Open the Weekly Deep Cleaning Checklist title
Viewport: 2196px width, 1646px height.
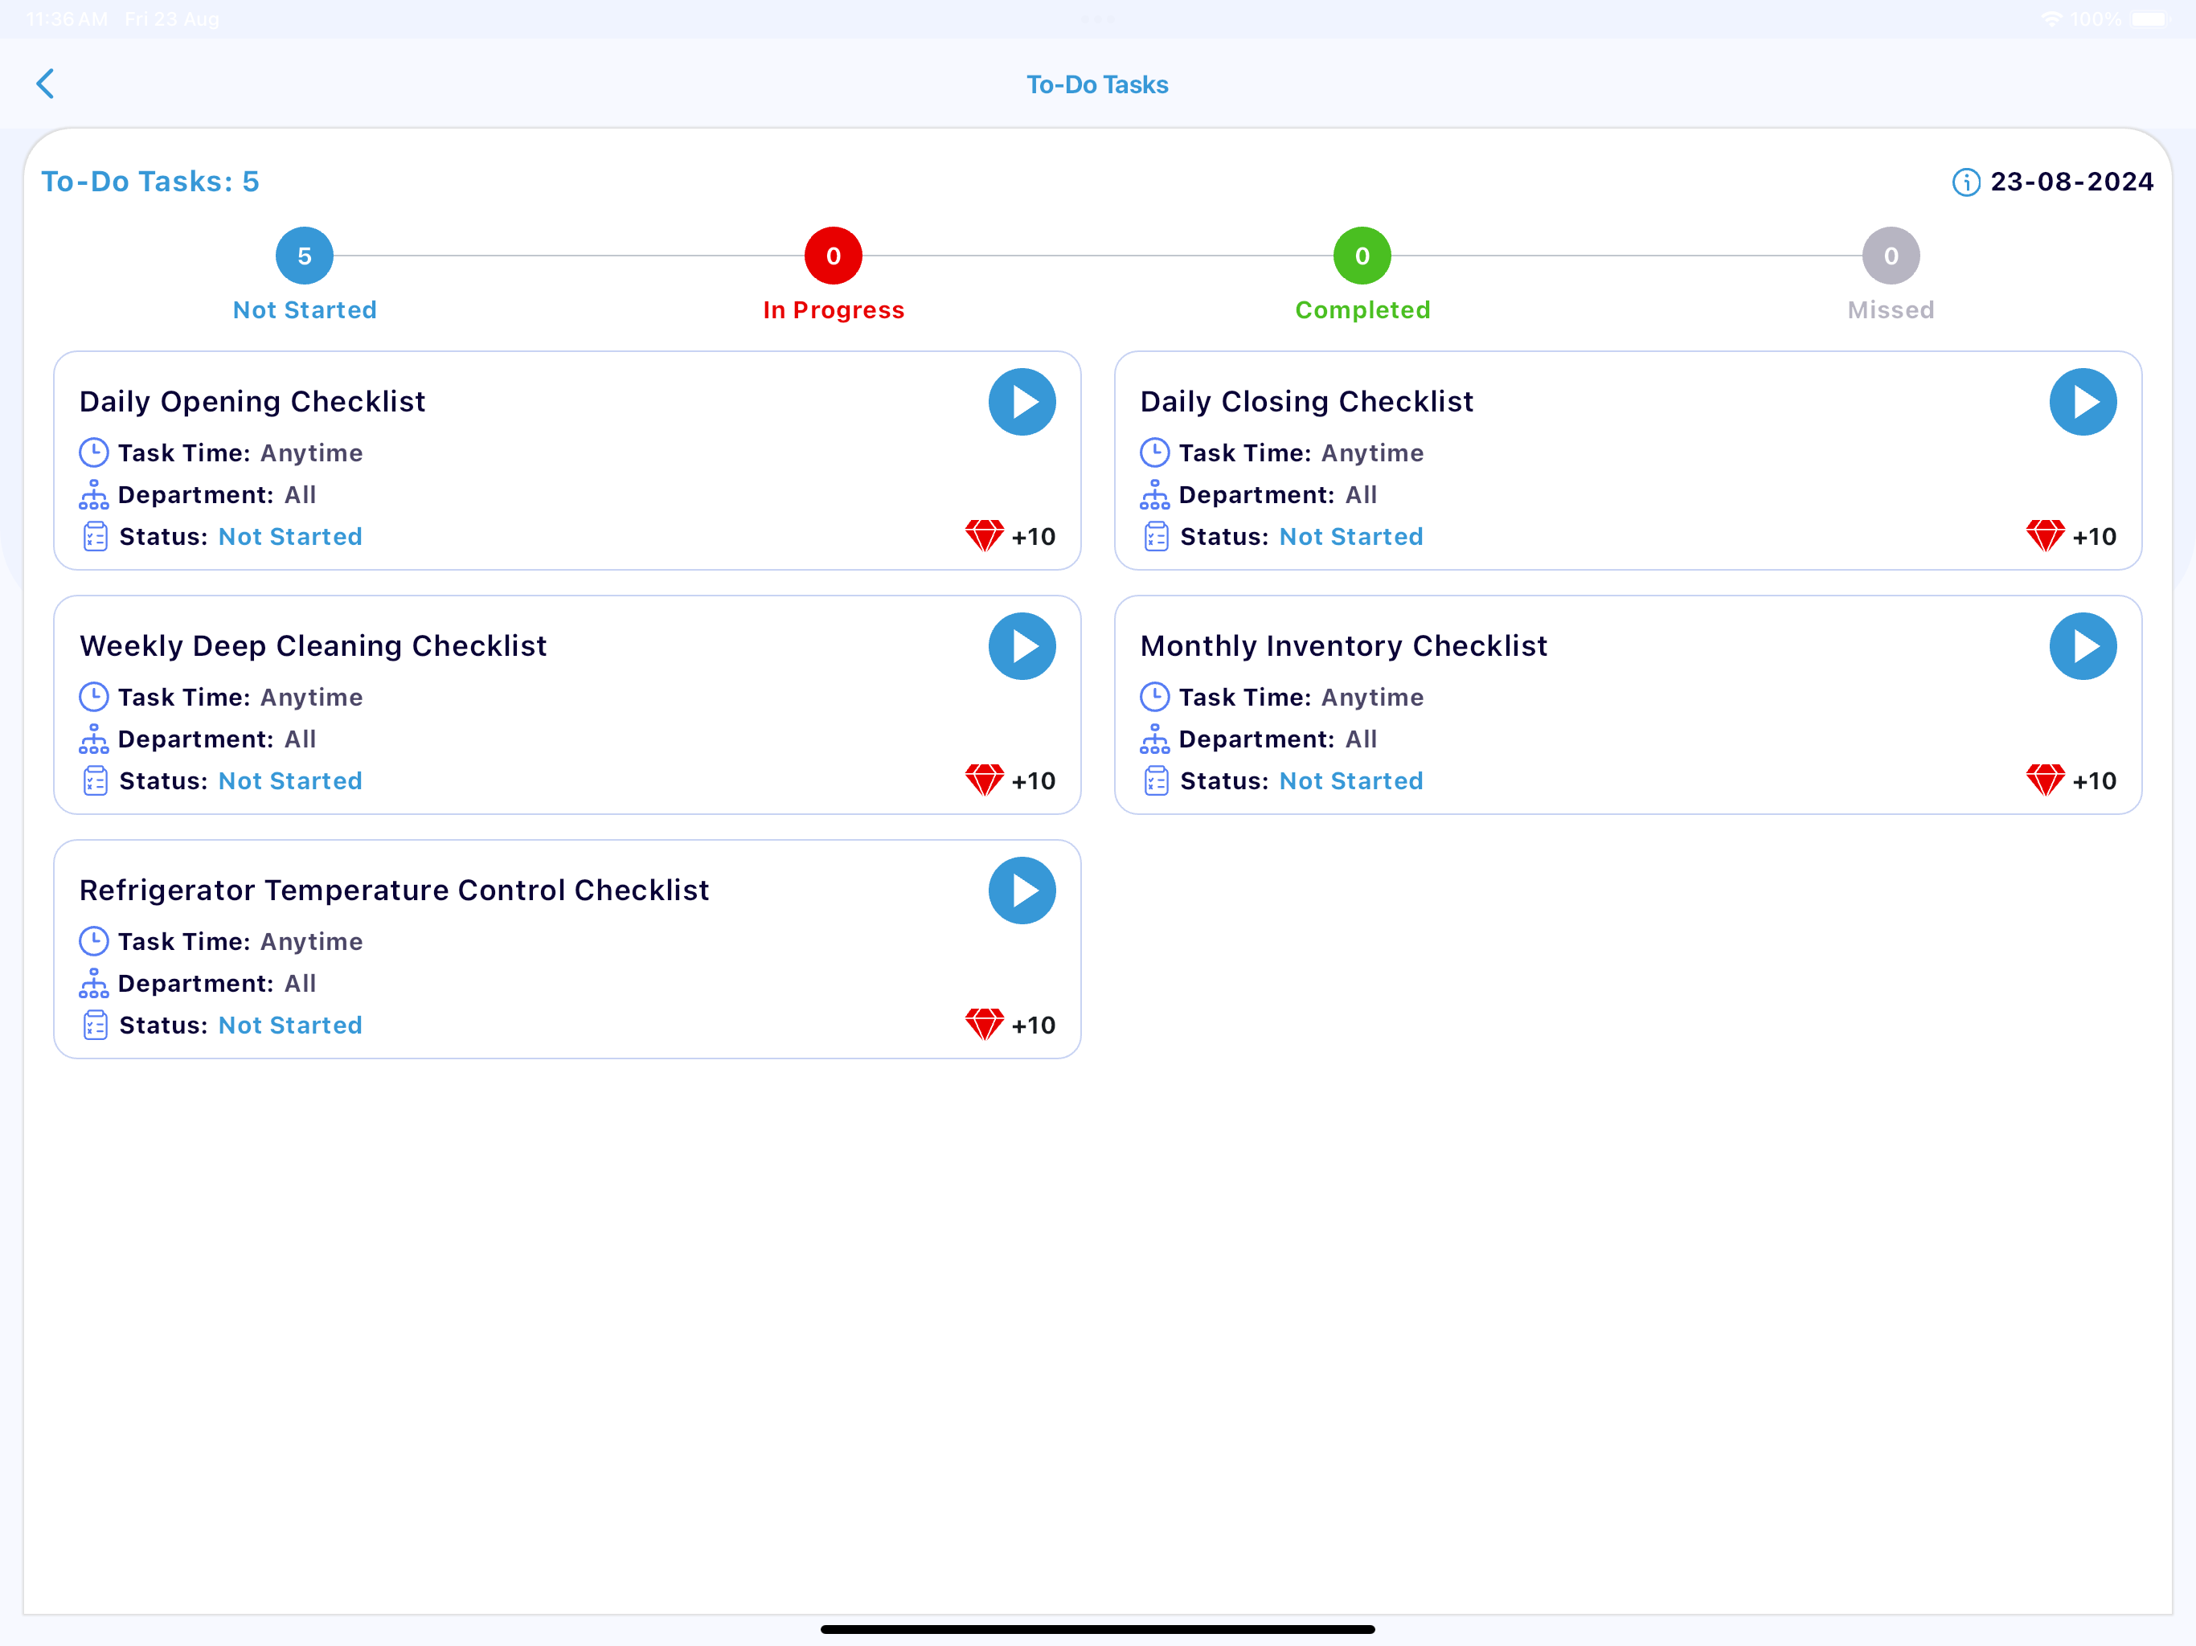313,646
